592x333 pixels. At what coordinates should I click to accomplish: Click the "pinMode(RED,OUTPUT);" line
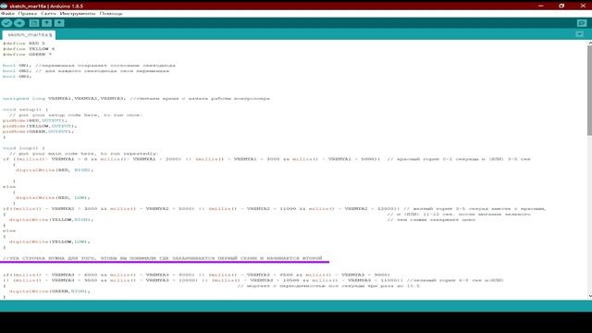click(x=35, y=120)
